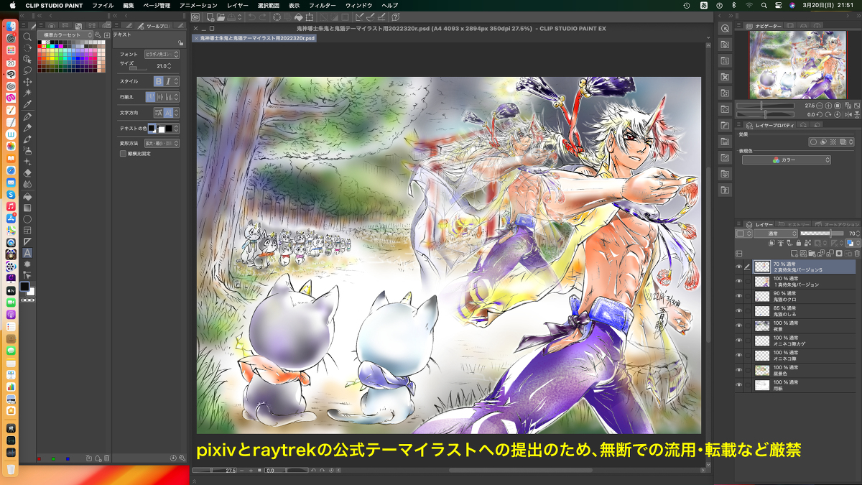Hide the 昼景色 layer
The image size is (862, 485).
738,370
